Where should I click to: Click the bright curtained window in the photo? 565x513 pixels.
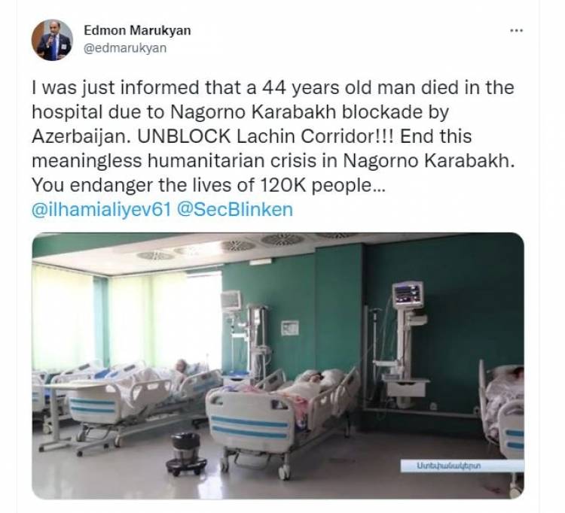[127, 320]
